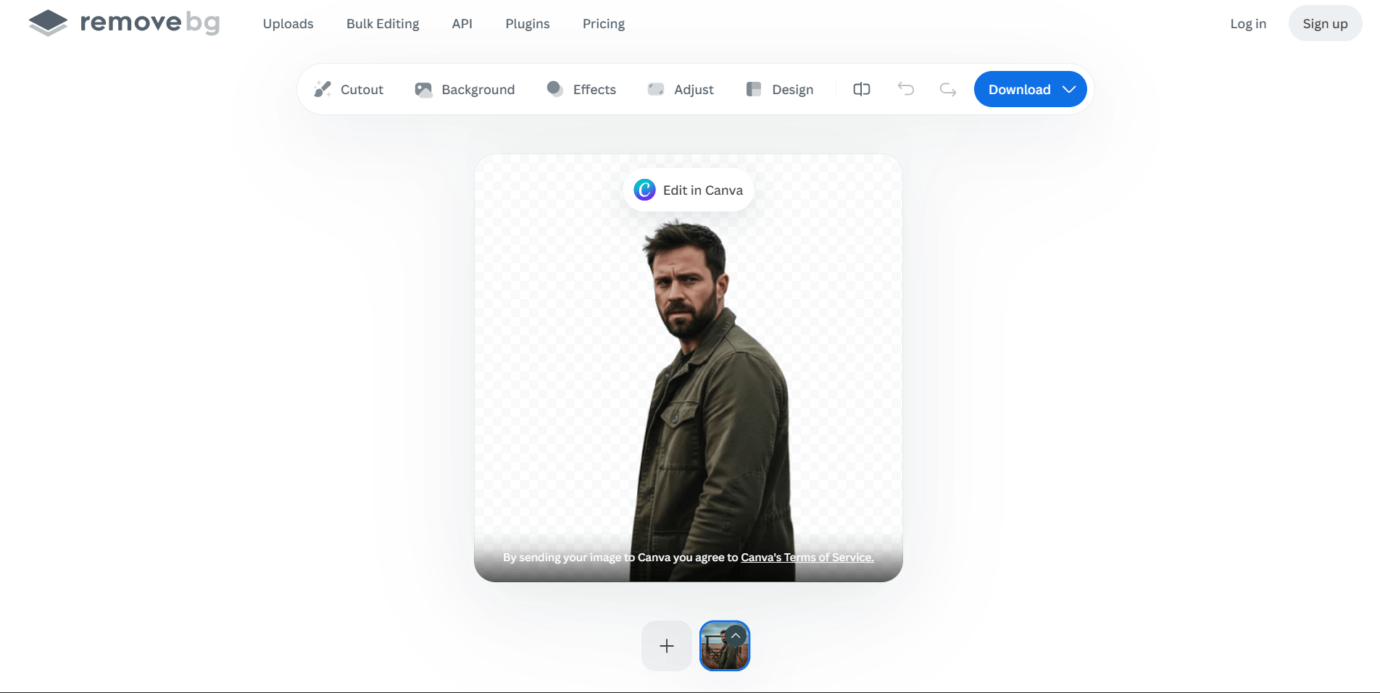Click the Sign up button
The width and height of the screenshot is (1380, 693).
click(x=1325, y=24)
